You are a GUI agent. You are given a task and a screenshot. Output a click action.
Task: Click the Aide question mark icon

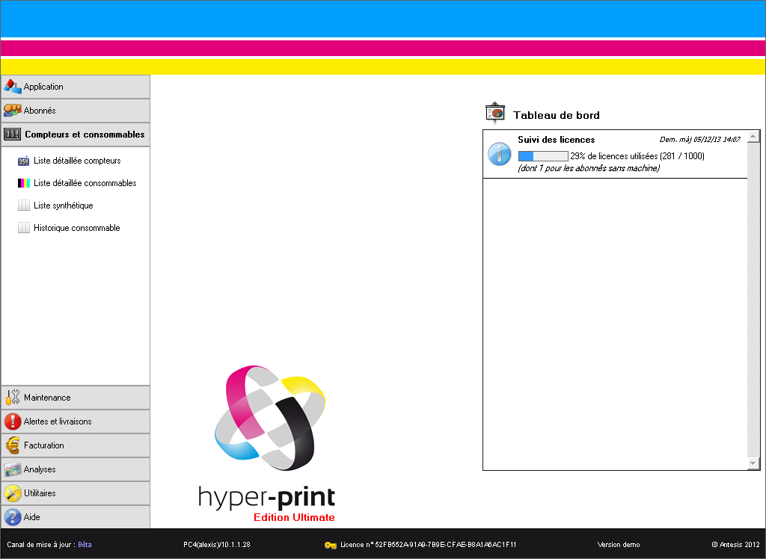(11, 516)
